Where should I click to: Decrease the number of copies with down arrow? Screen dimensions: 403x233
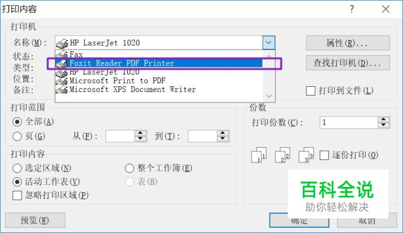pyautogui.click(x=384, y=125)
